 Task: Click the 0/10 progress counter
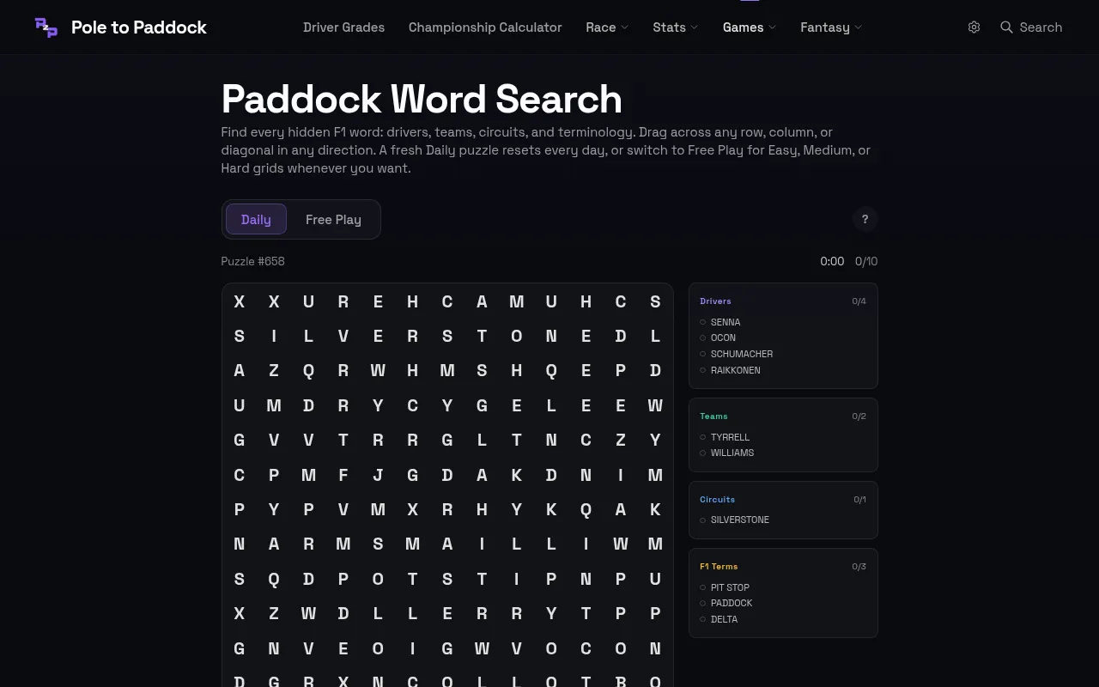click(866, 261)
